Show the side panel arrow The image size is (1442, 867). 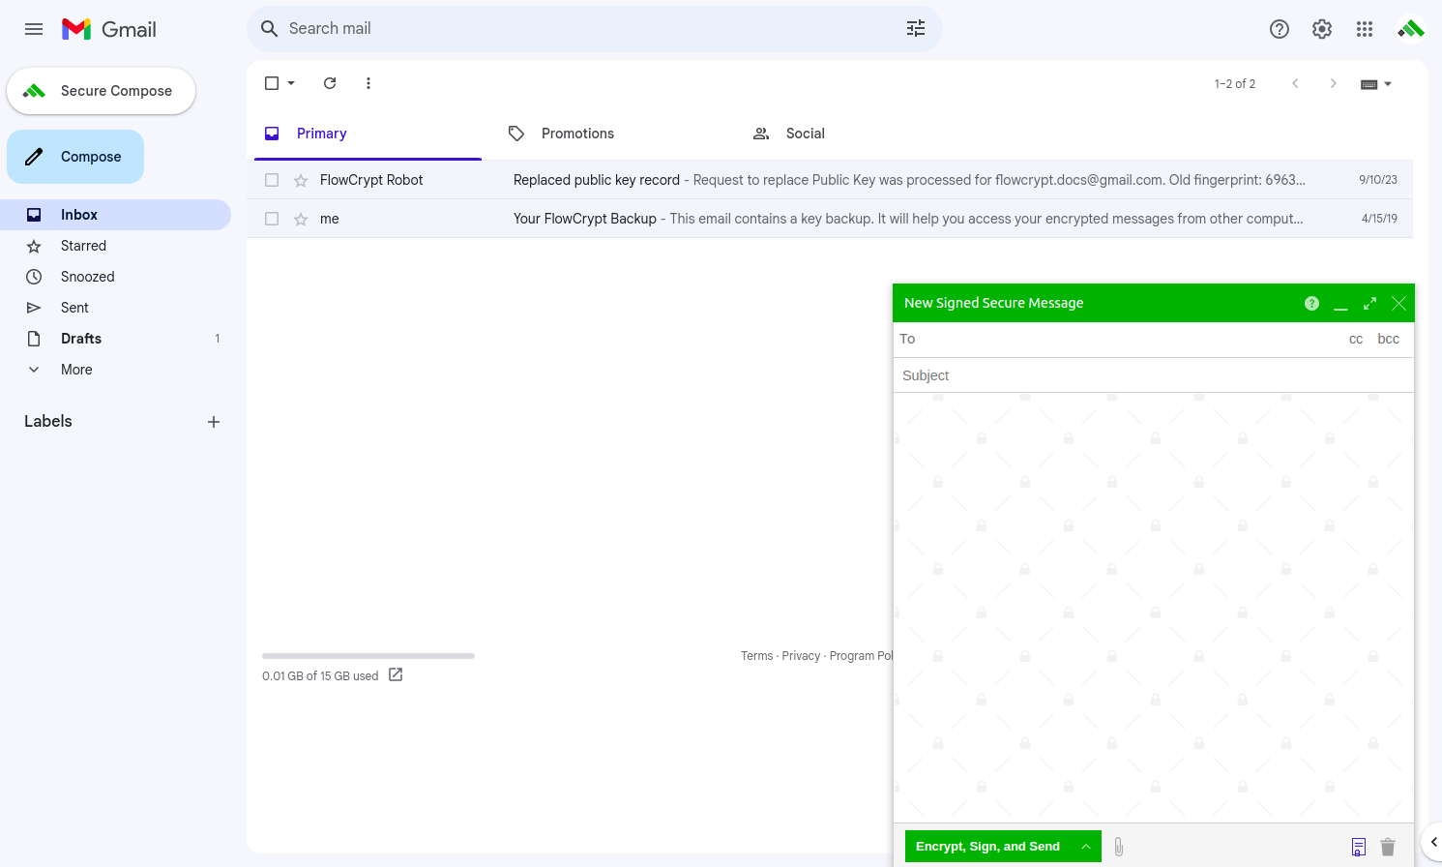coord(1434,842)
